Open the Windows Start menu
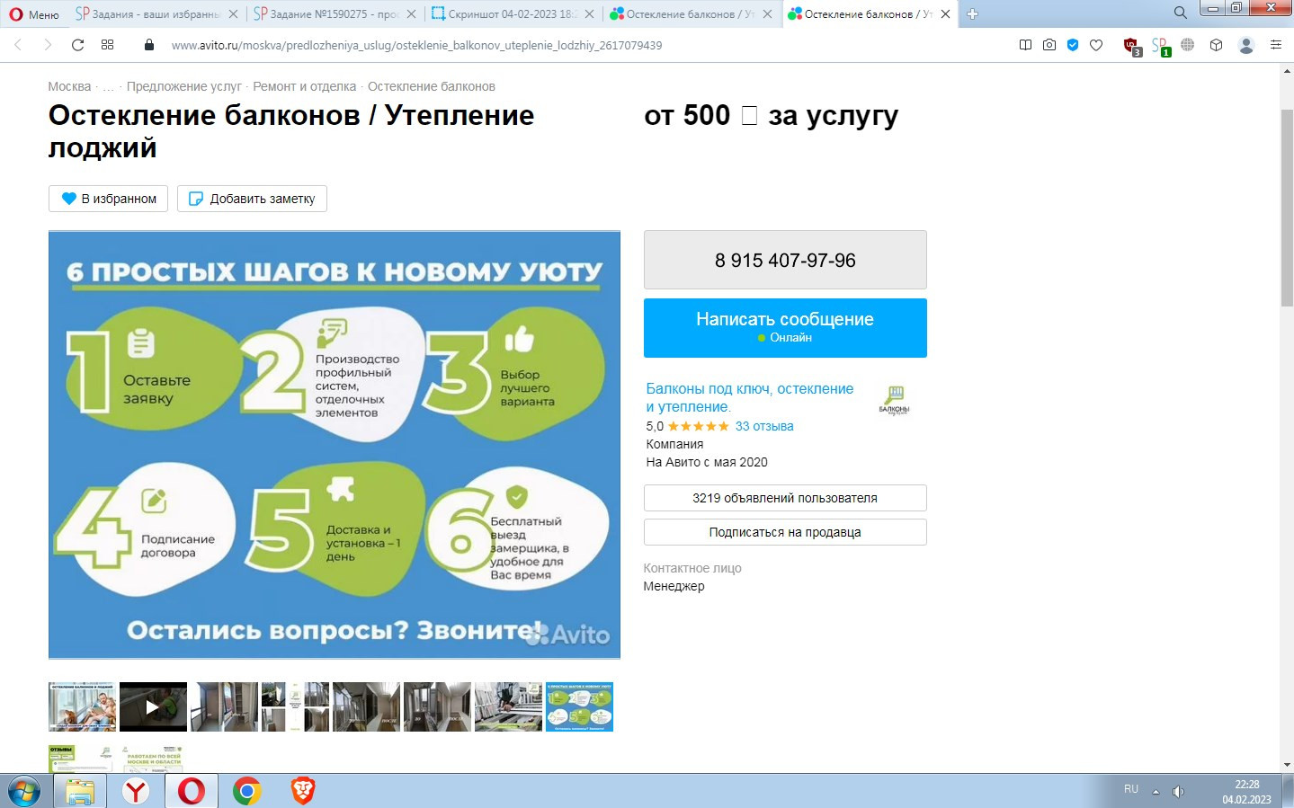The width and height of the screenshot is (1294, 808). (x=24, y=791)
